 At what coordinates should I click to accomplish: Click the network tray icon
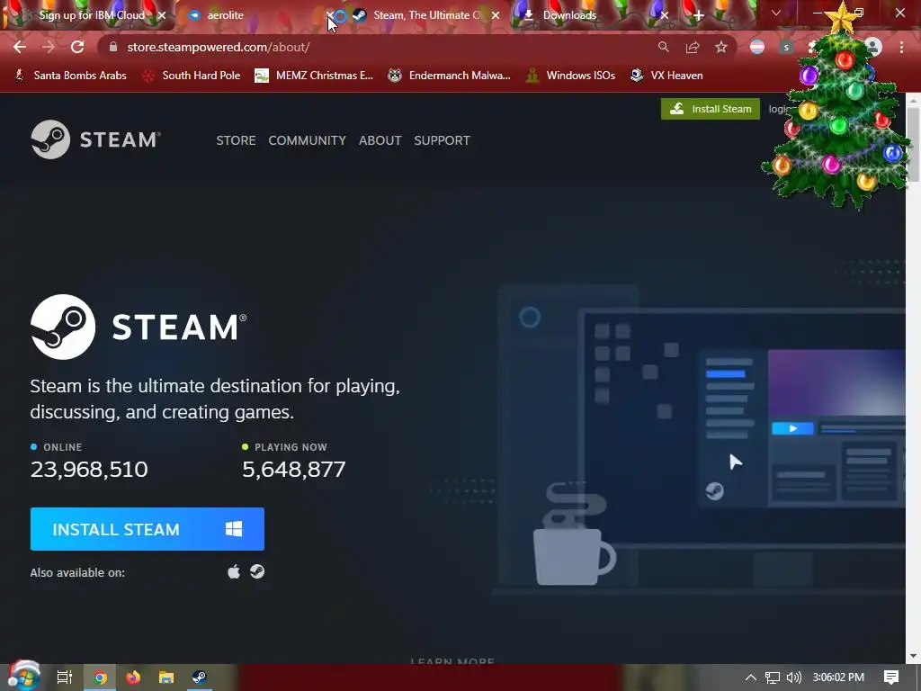pyautogui.click(x=773, y=678)
